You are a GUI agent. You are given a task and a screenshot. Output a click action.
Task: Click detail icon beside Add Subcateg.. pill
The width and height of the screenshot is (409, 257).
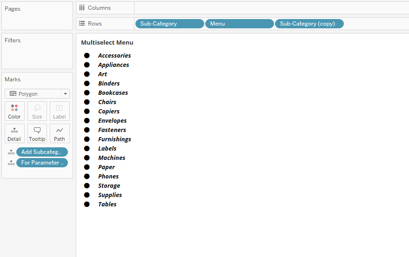coord(11,152)
